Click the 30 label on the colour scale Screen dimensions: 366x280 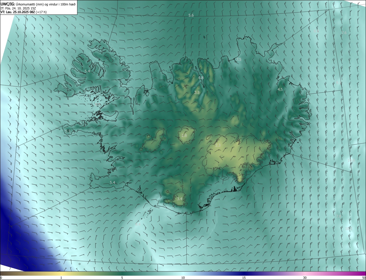pyautogui.click(x=305, y=278)
